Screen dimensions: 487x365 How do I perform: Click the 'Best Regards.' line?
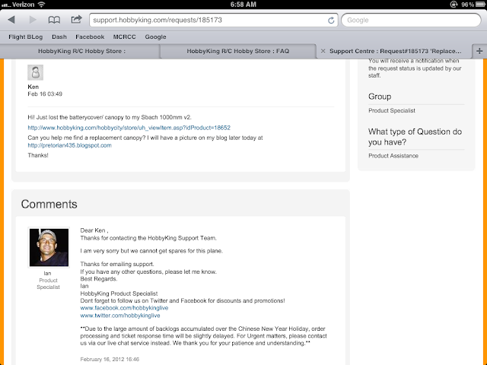point(99,279)
